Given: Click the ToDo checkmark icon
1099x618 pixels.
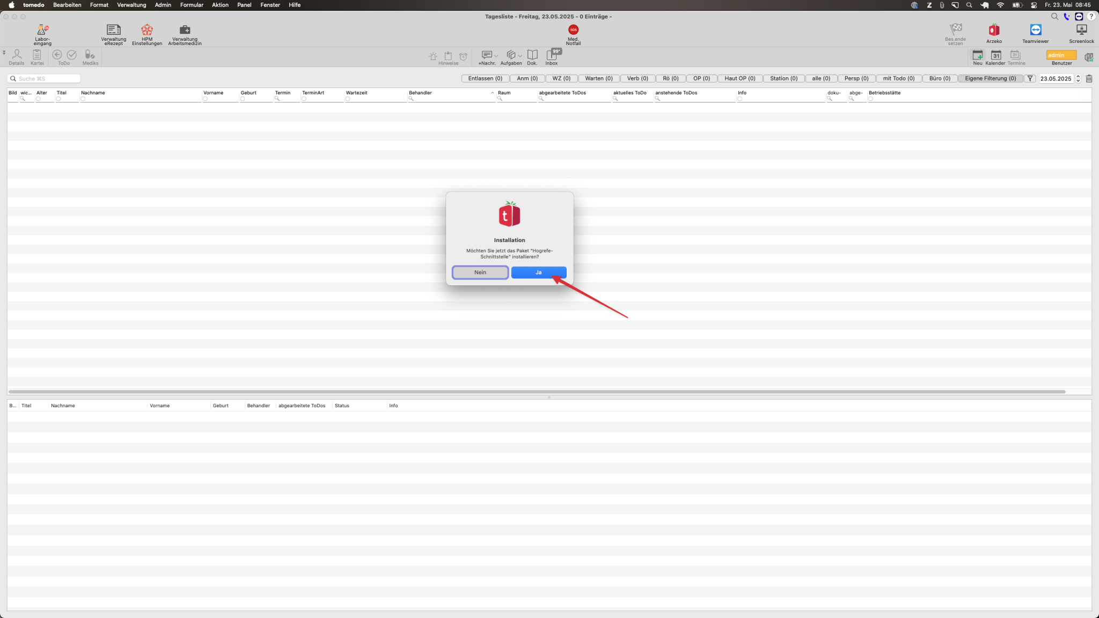Looking at the screenshot, I should click(x=72, y=54).
